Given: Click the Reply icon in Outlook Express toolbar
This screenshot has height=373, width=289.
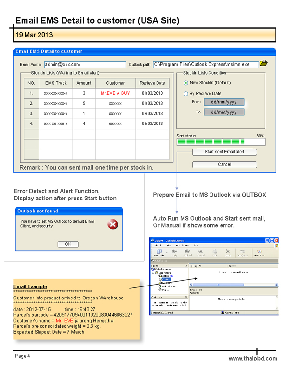Looking at the screenshot, I should [175, 253].
